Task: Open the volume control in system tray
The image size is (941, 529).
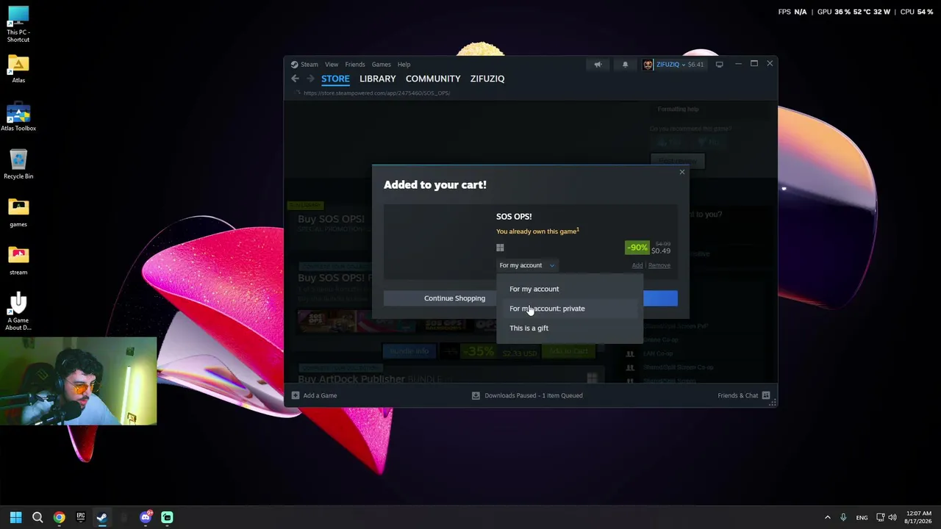Action: pyautogui.click(x=892, y=517)
